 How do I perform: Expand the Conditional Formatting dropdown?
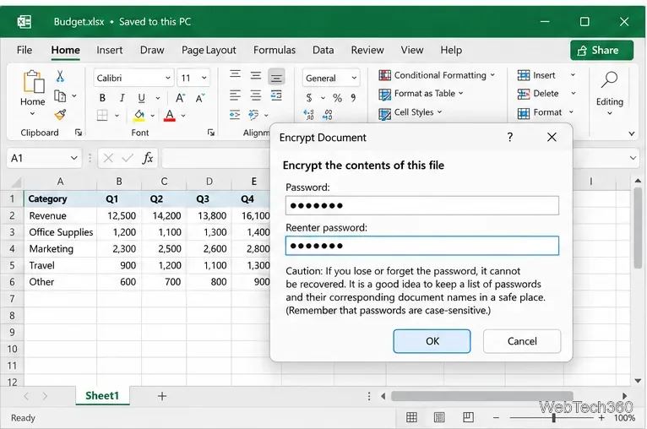(x=492, y=75)
